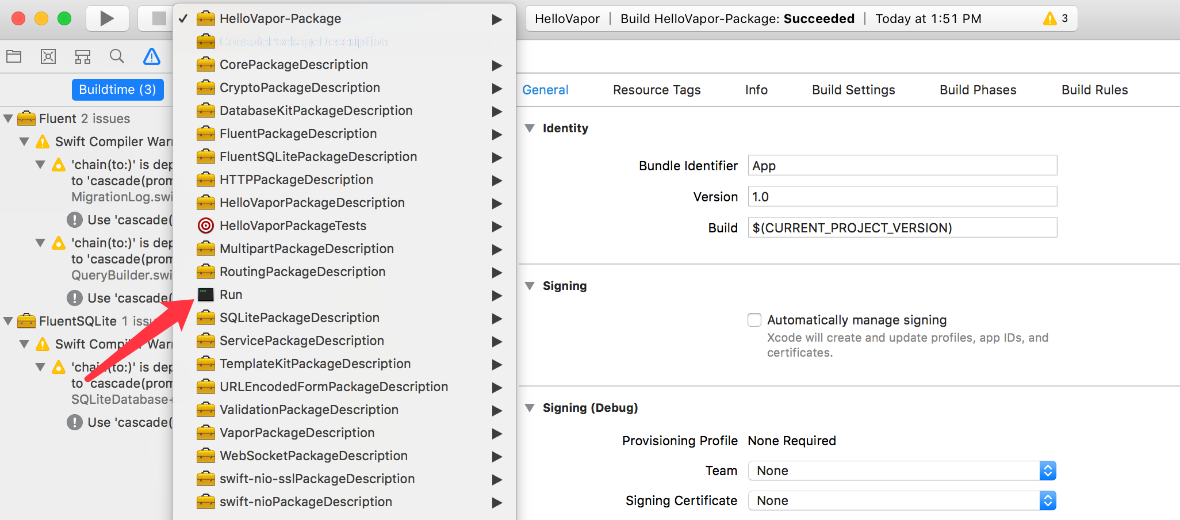Collapse the Signing section
Image resolution: width=1180 pixels, height=520 pixels.
click(530, 286)
